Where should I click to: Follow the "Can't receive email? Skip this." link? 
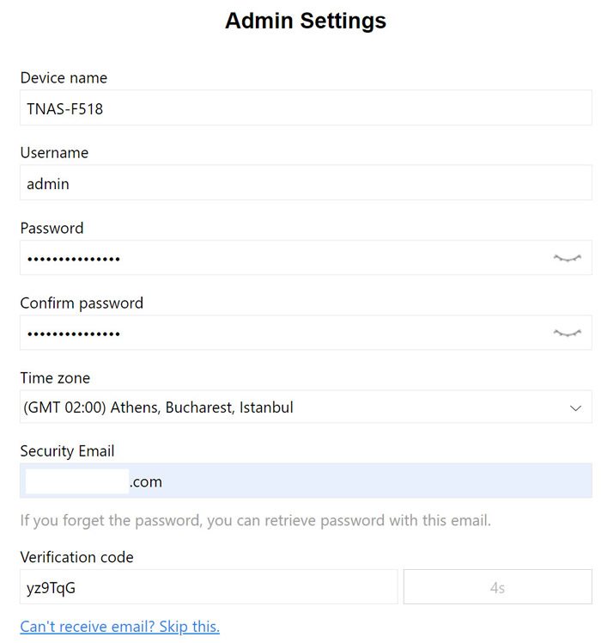click(x=120, y=627)
